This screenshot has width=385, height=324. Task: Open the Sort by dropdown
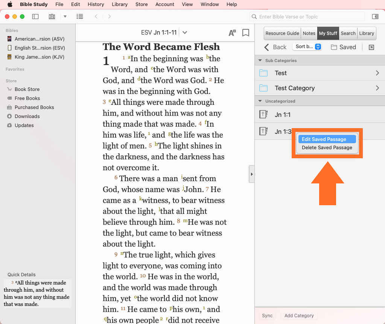click(307, 47)
